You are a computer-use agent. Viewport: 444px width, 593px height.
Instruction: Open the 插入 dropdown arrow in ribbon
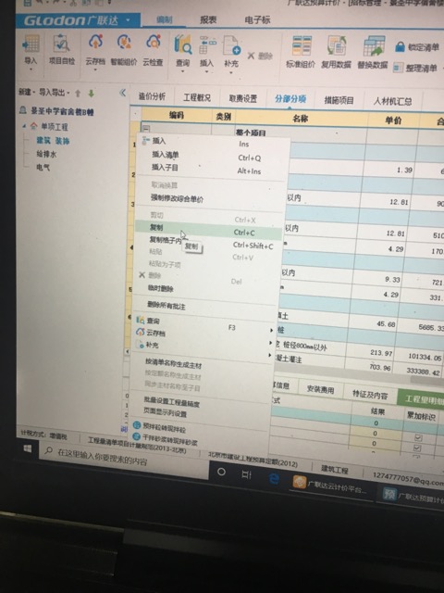tap(206, 72)
